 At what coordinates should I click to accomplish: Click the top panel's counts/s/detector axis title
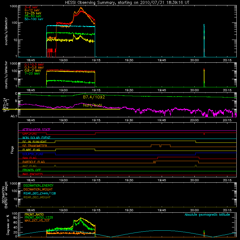pos(6,31)
